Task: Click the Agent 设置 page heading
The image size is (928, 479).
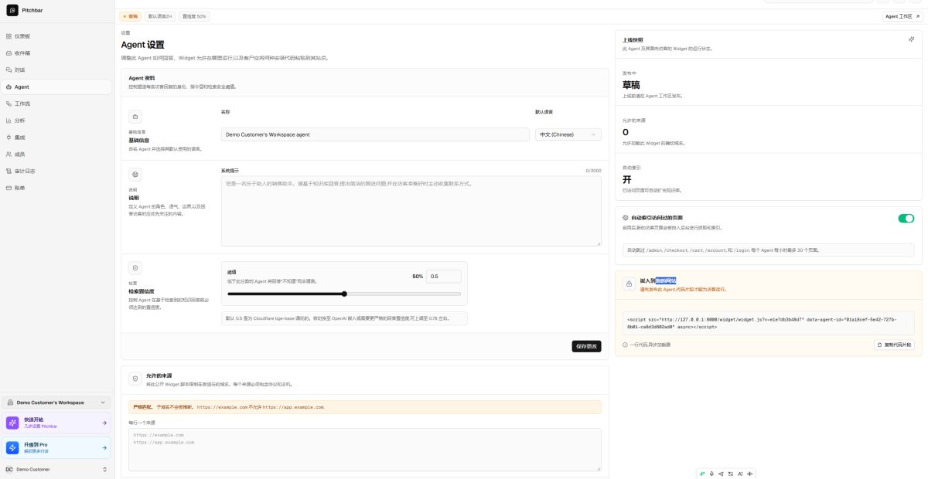Action: (142, 45)
